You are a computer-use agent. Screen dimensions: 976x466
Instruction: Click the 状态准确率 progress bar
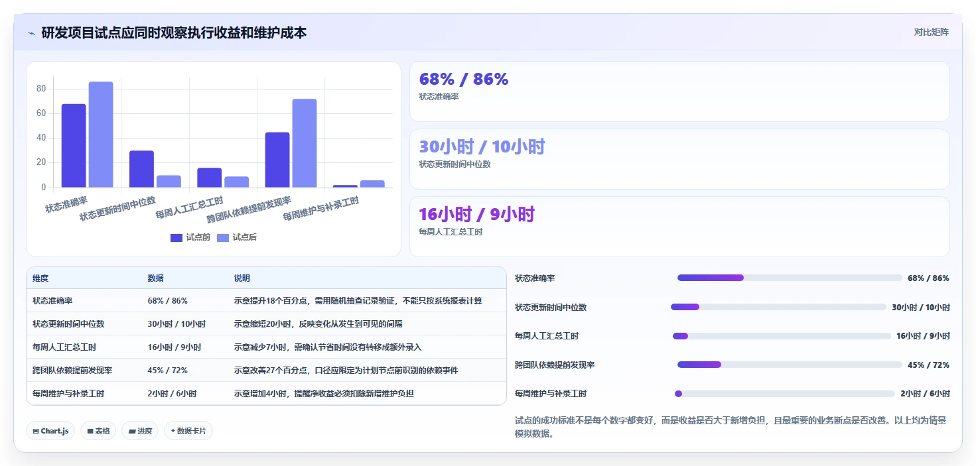tap(790, 278)
